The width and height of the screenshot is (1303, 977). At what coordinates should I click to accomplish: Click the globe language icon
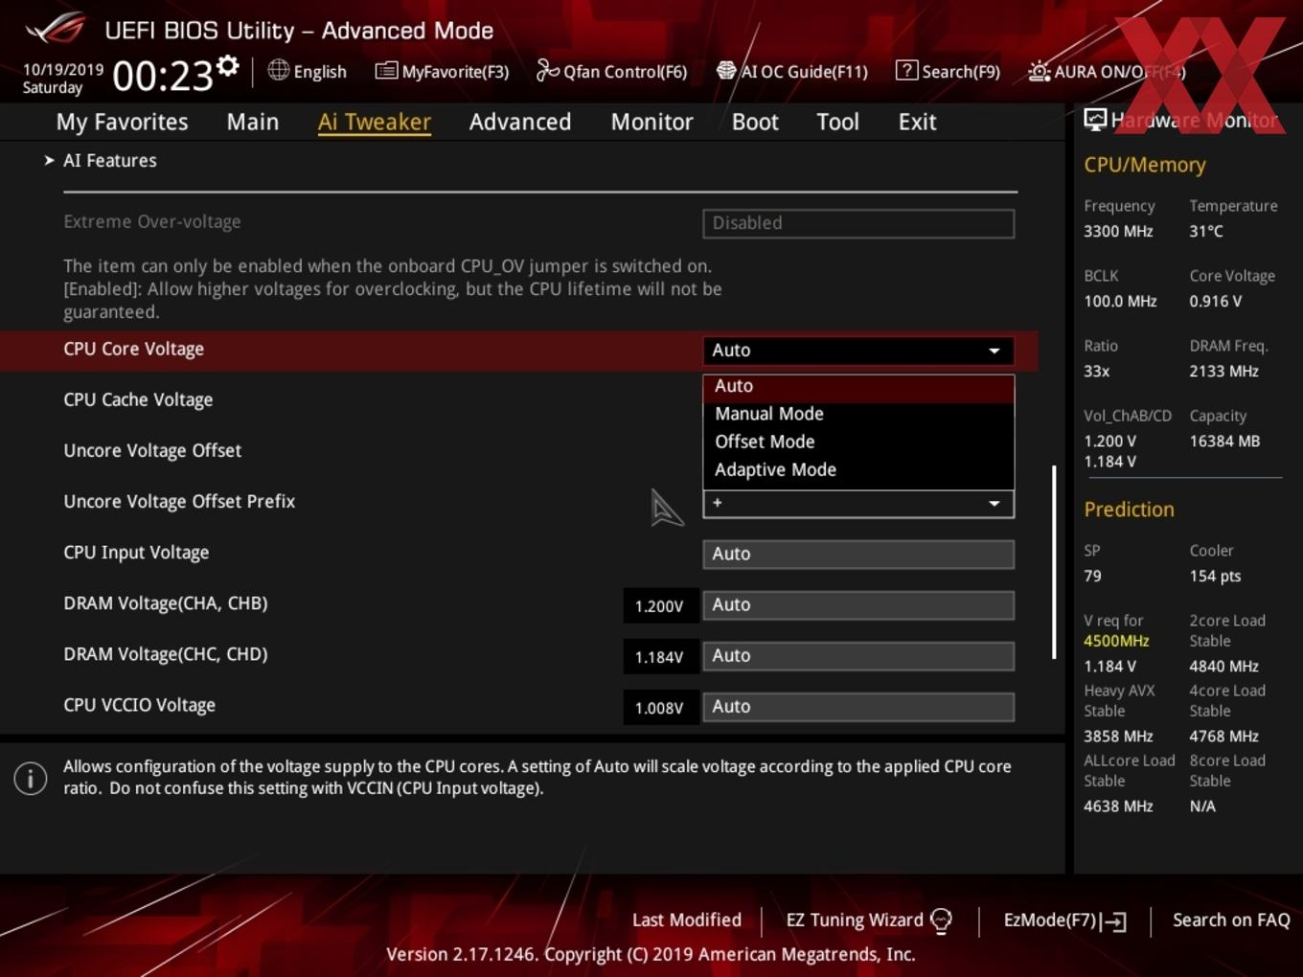point(278,70)
